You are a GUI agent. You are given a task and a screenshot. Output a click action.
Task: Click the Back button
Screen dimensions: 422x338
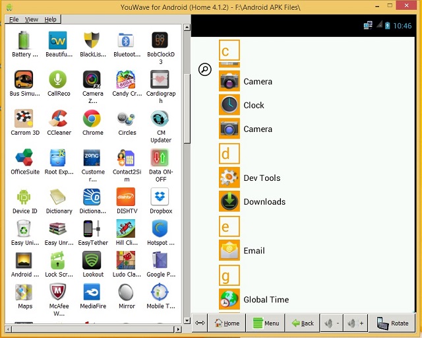(303, 323)
